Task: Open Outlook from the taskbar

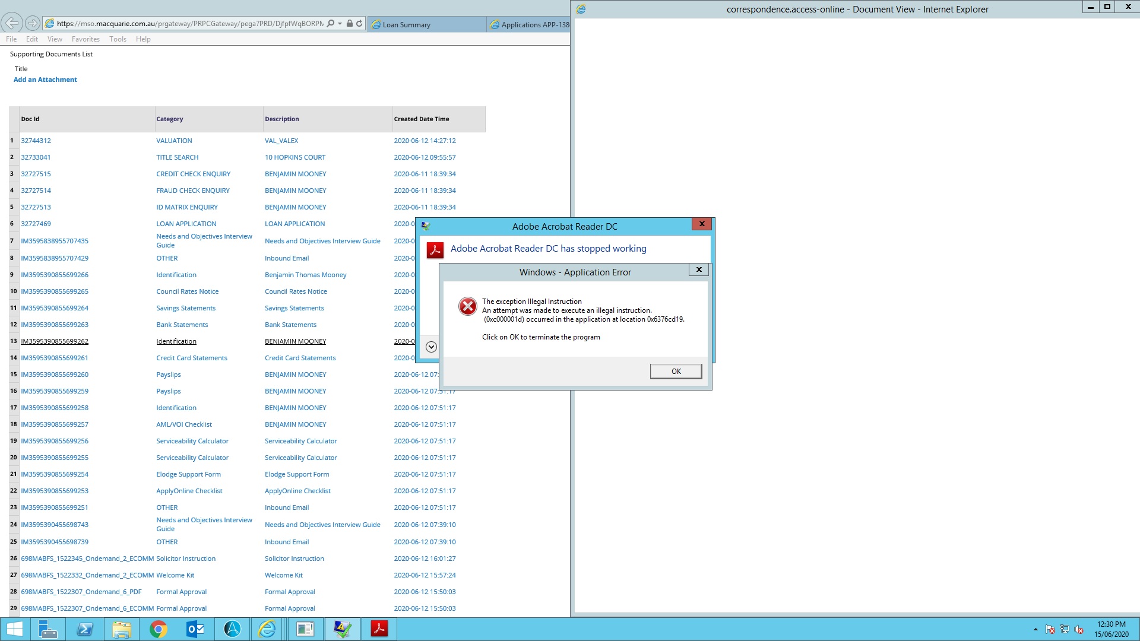Action: point(195,629)
